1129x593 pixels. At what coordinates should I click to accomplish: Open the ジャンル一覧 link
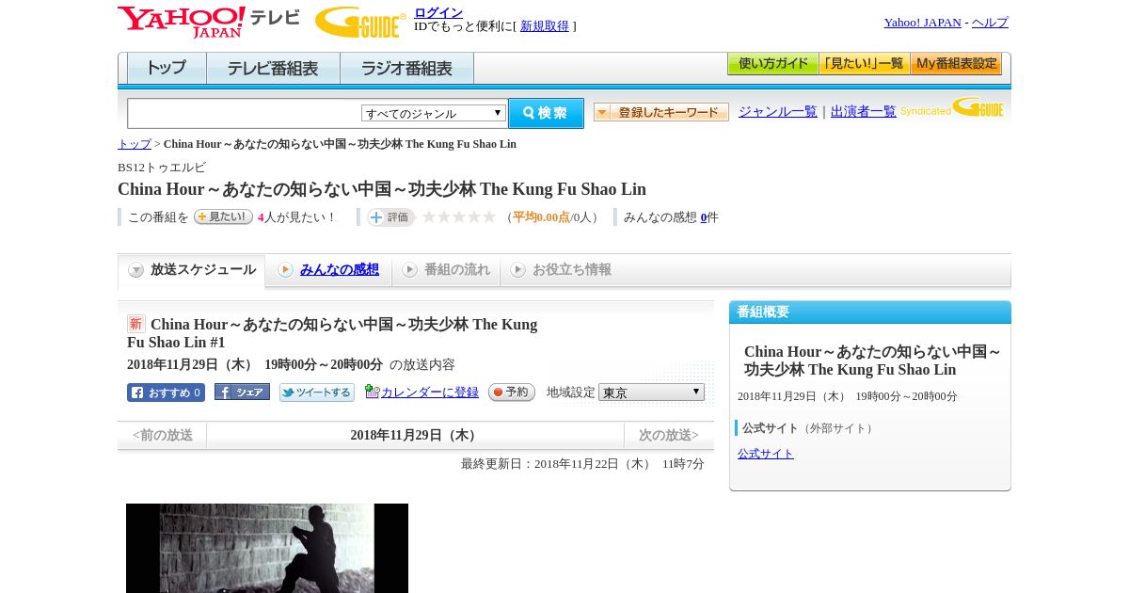point(778,112)
